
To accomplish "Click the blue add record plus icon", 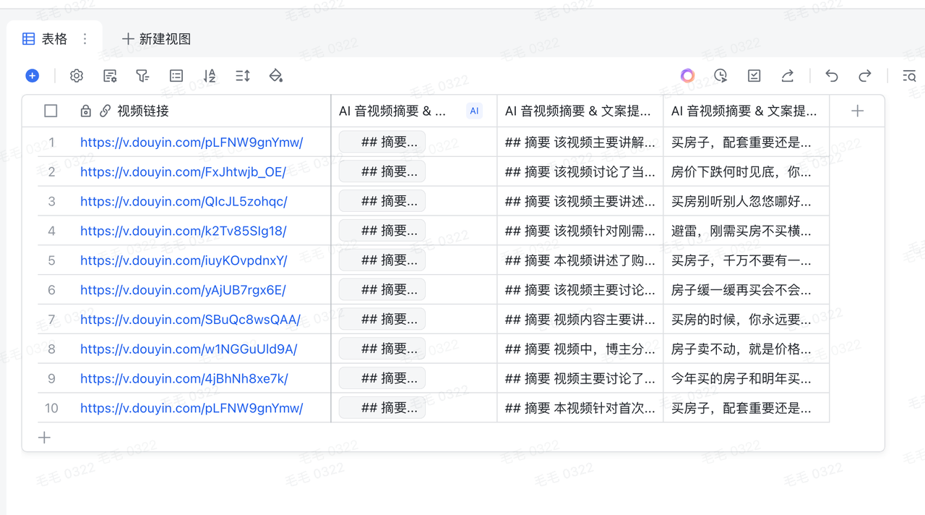I will [x=32, y=76].
